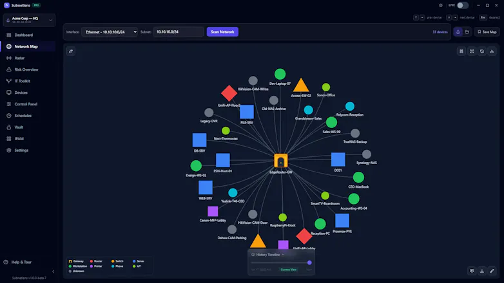This screenshot has width=504, height=283.
Task: Select the WEB-SRV server node
Action: click(206, 188)
